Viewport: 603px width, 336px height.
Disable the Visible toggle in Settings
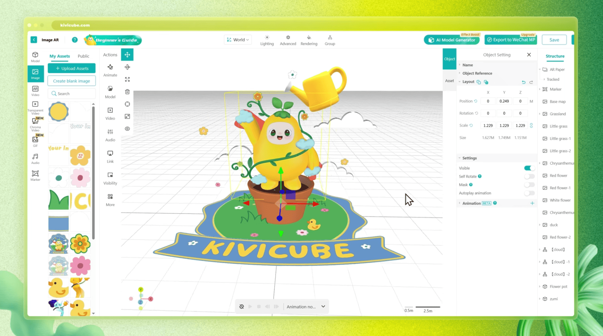529,168
